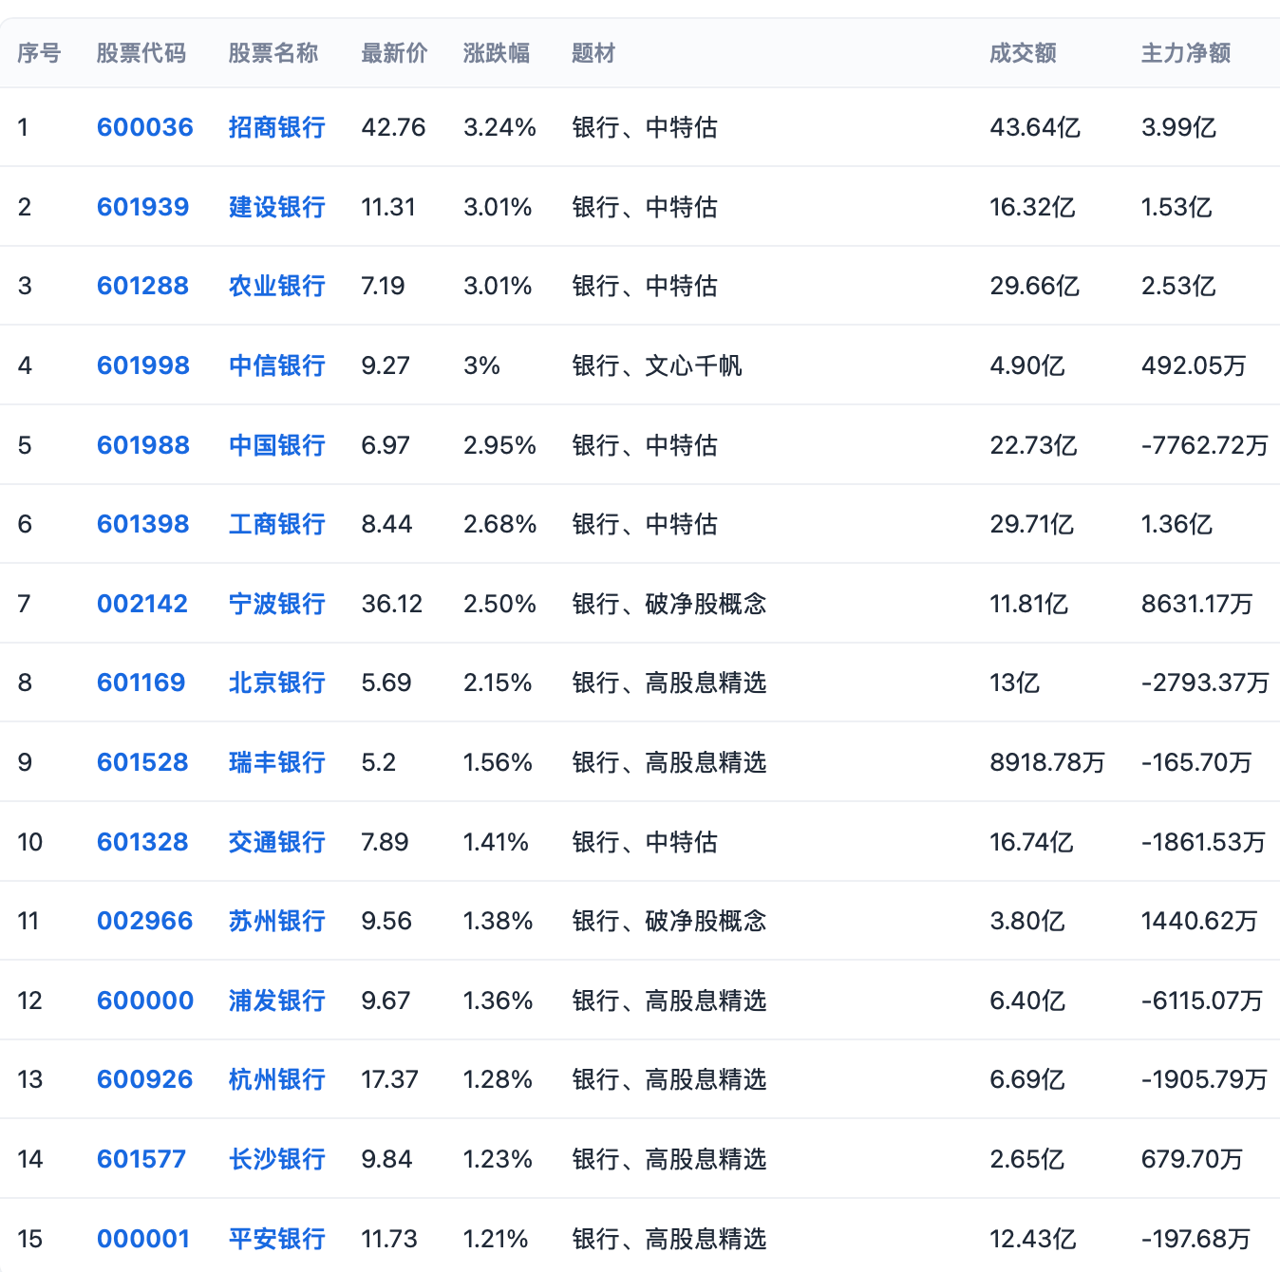Open the 建设银行 stock page link
This screenshot has height=1272, width=1280.
coord(277,207)
